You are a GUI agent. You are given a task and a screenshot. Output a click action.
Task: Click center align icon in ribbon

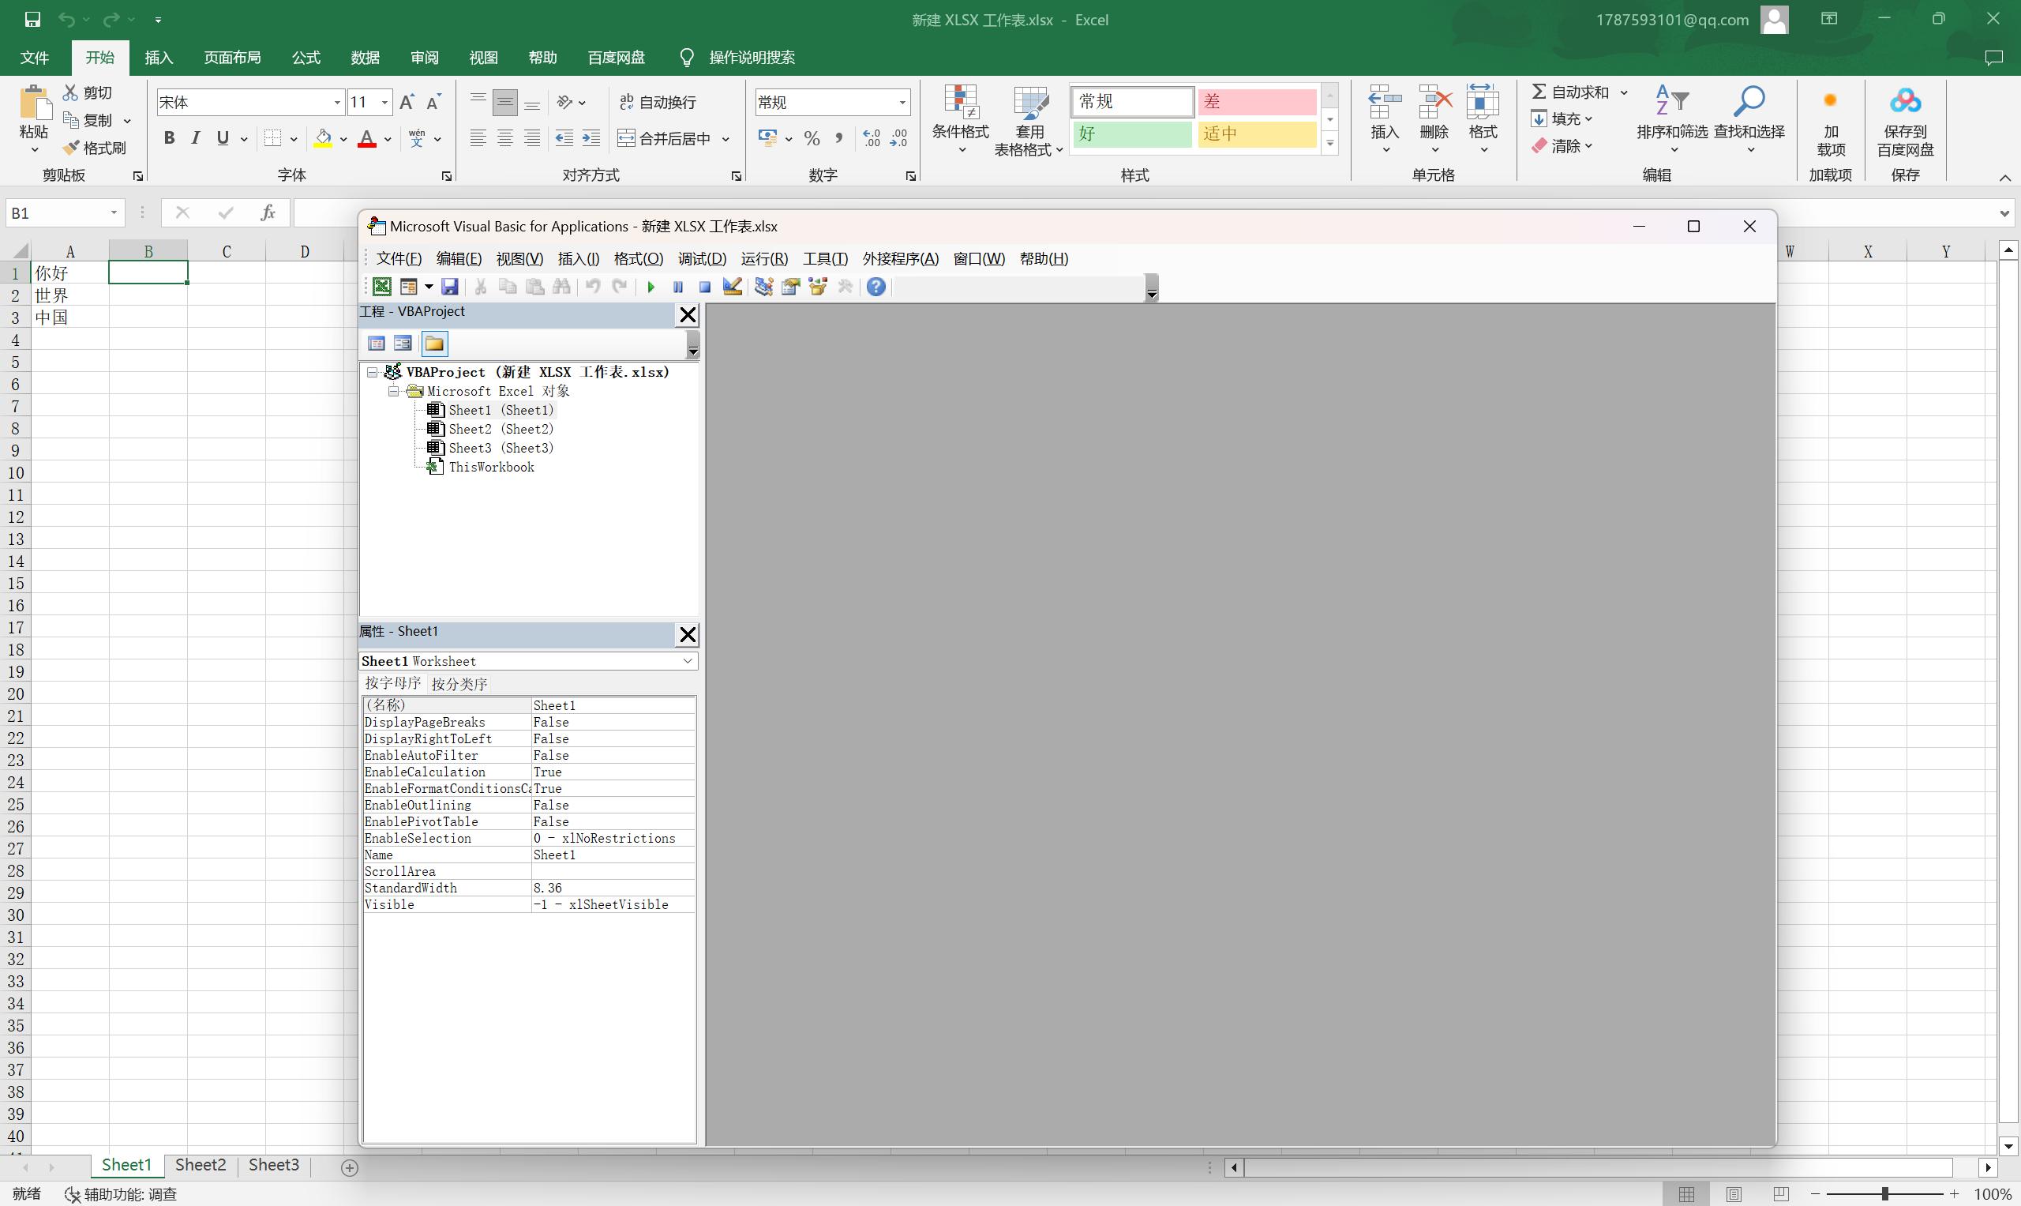(504, 138)
